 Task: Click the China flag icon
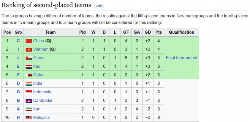[x=29, y=41]
